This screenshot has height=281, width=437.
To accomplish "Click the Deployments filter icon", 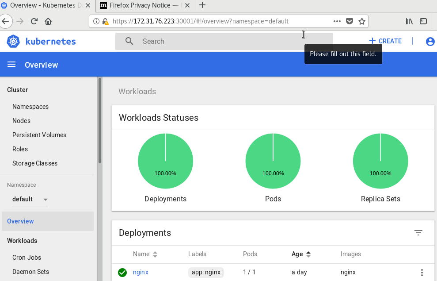I will [418, 233].
